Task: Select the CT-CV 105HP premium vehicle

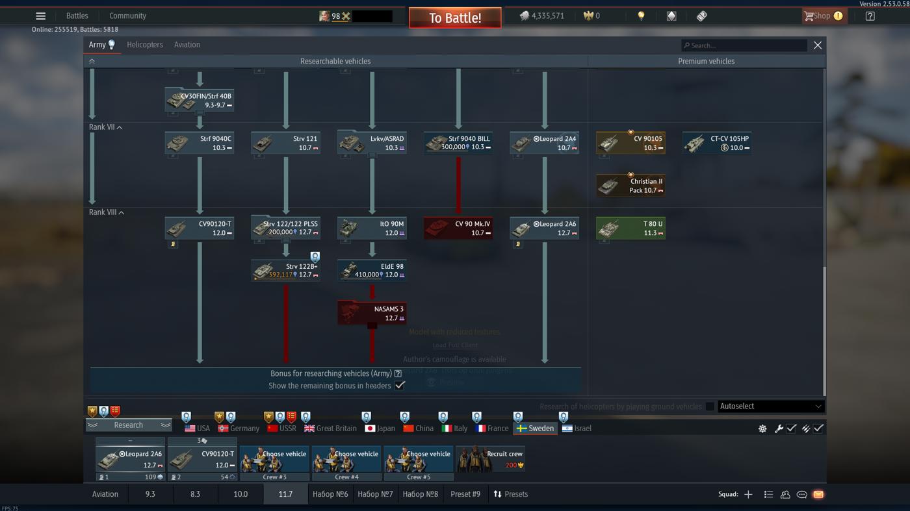Action: pos(717,143)
